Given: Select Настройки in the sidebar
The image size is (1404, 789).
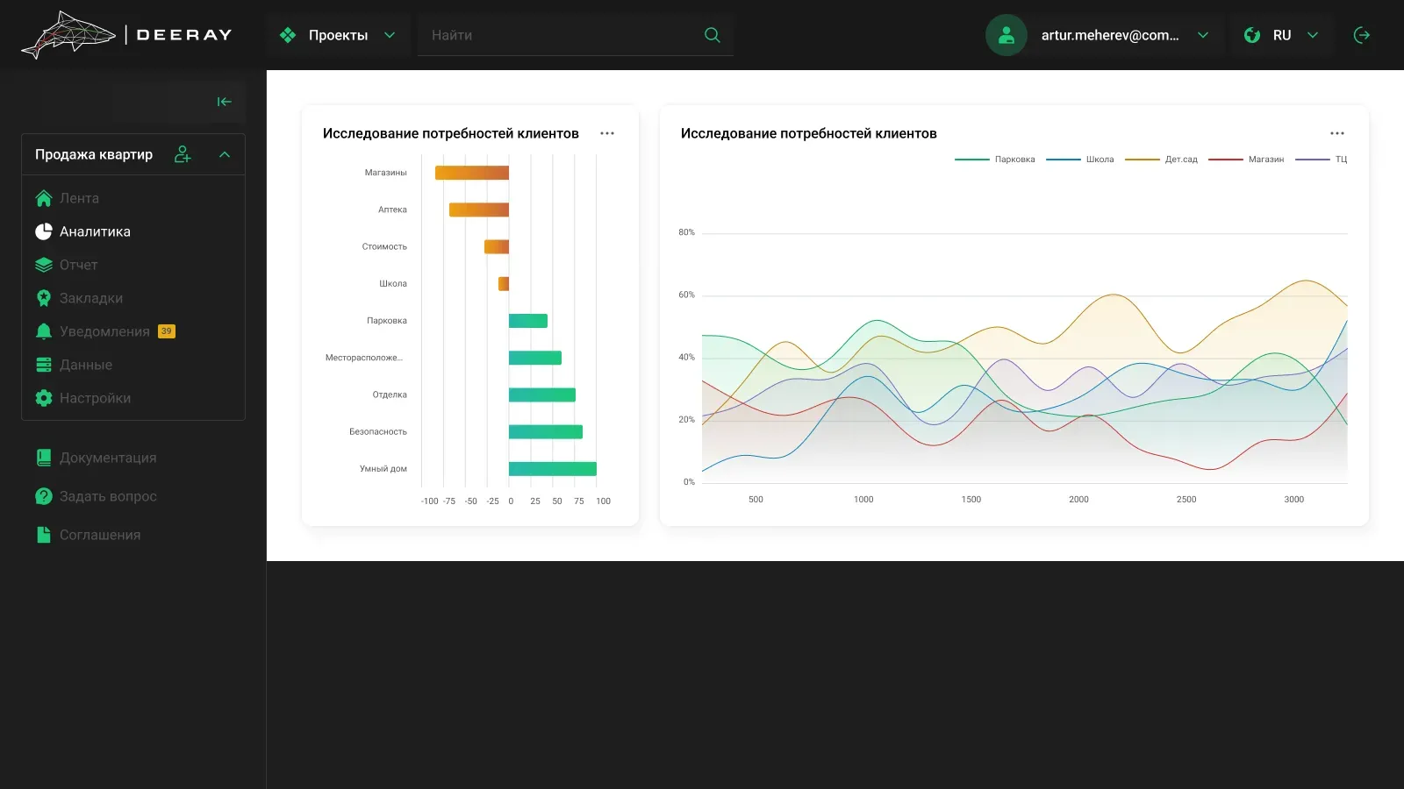Looking at the screenshot, I should pyautogui.click(x=83, y=398).
